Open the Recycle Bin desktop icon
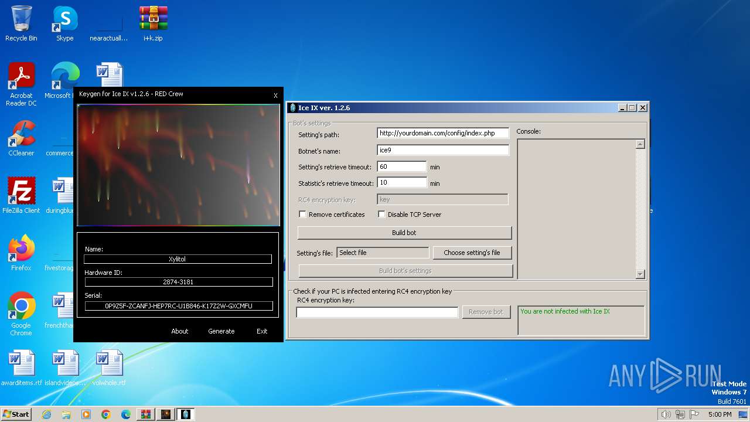The image size is (750, 422). pos(21,23)
